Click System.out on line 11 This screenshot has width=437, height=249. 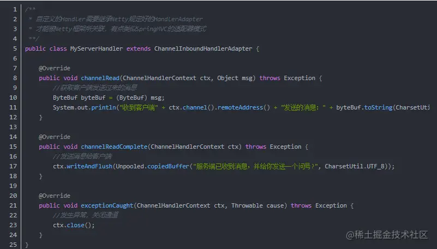[x=70, y=107]
